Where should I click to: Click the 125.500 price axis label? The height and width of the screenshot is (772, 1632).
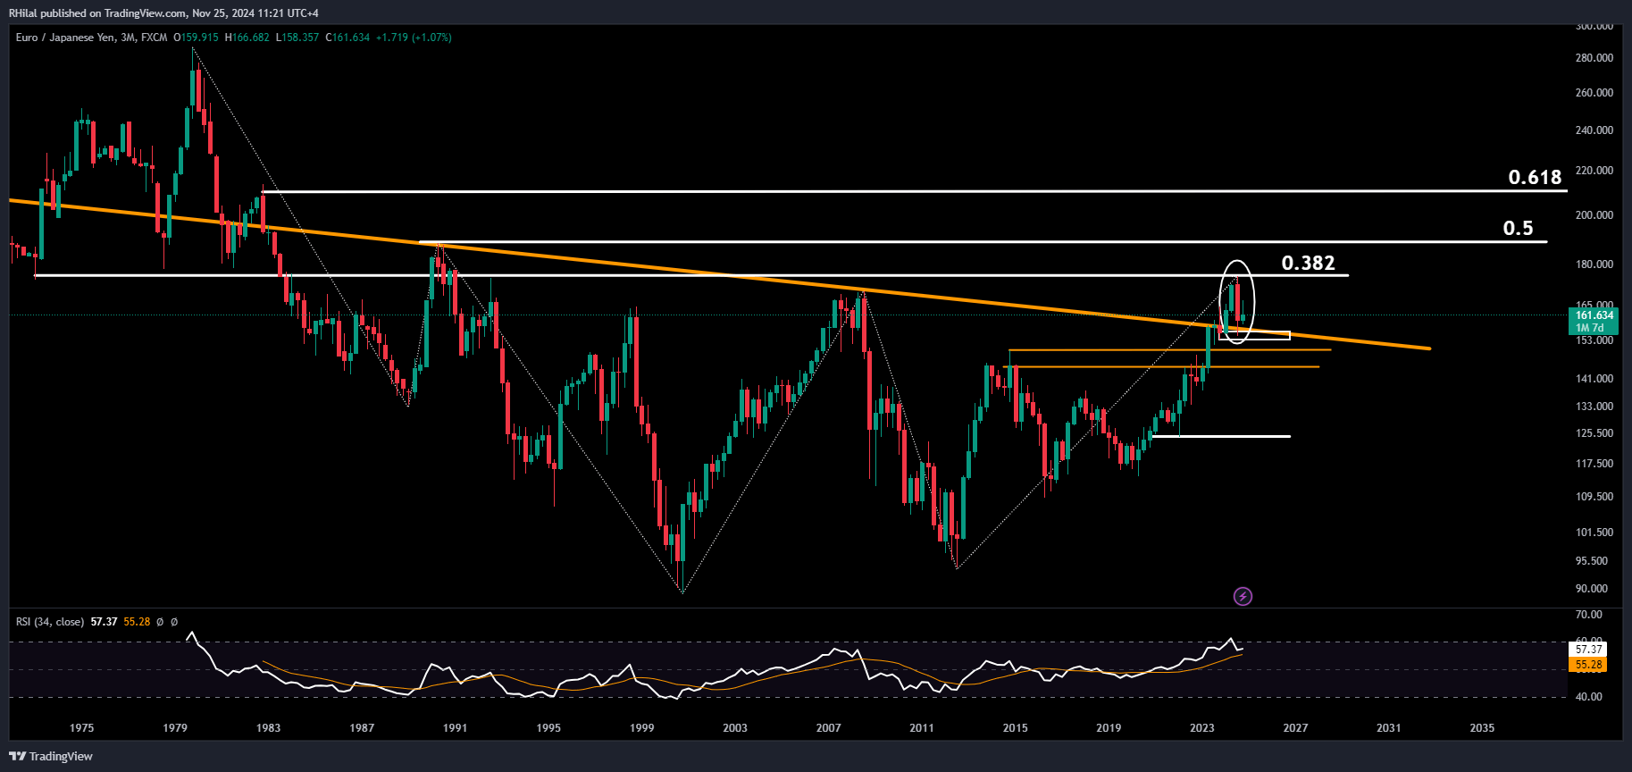pyautogui.click(x=1594, y=433)
